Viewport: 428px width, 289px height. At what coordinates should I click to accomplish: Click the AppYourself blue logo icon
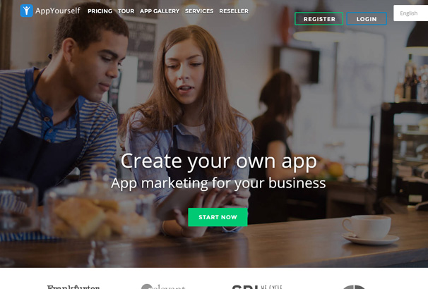(x=26, y=11)
